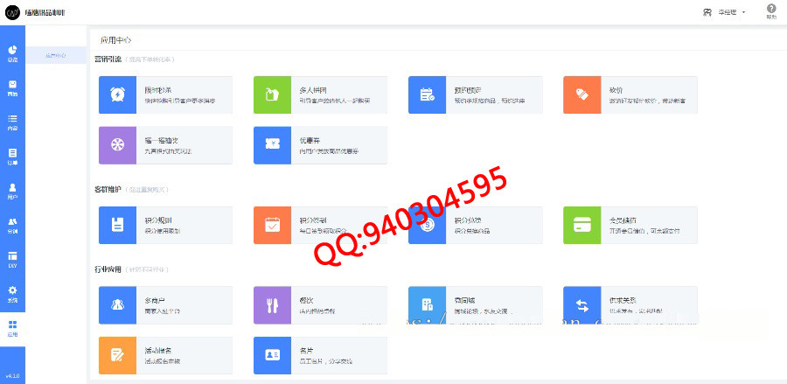Open the purple lucky wheel lottery app
The height and width of the screenshot is (384, 787).
[x=117, y=145]
